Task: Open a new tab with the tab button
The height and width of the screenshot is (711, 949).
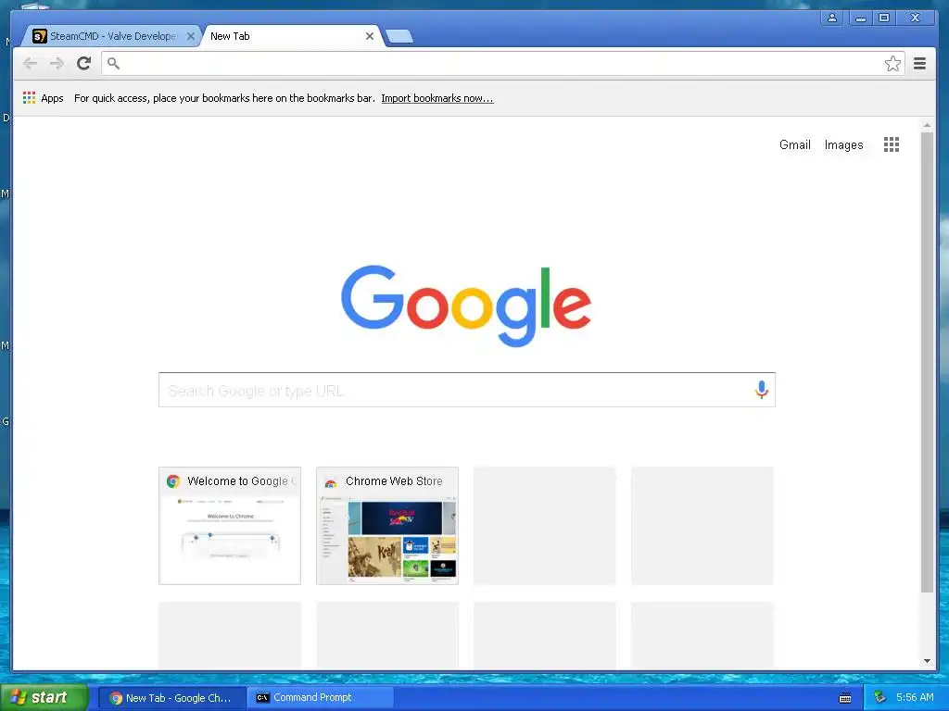Action: [x=399, y=37]
